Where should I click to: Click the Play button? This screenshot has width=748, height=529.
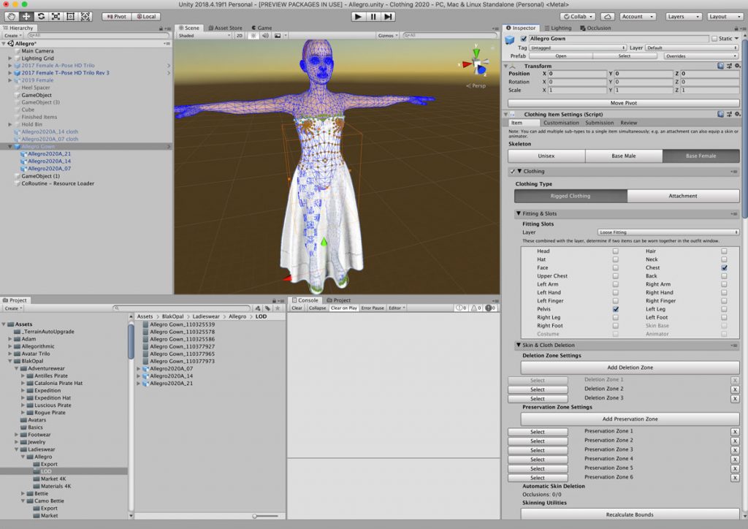pyautogui.click(x=358, y=16)
